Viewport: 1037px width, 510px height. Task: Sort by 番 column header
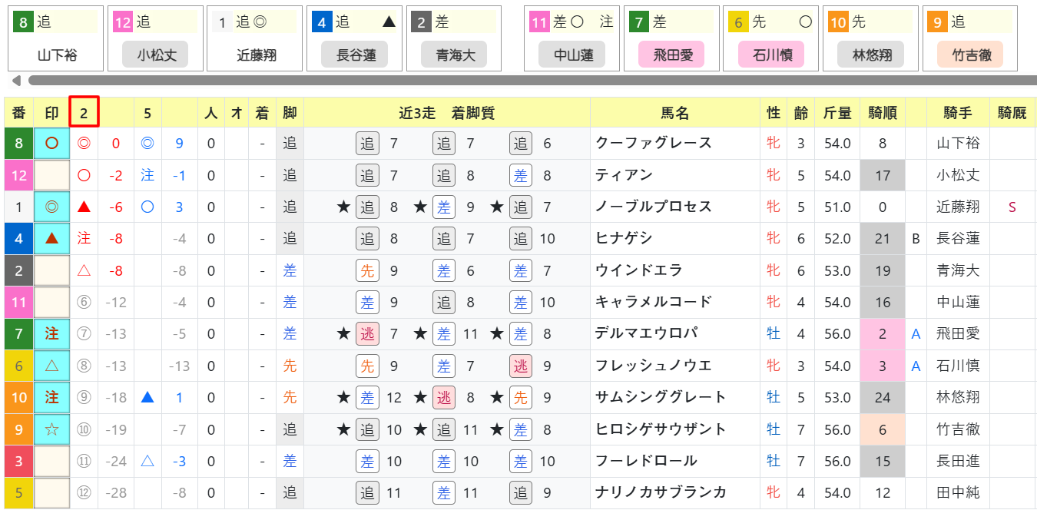19,113
